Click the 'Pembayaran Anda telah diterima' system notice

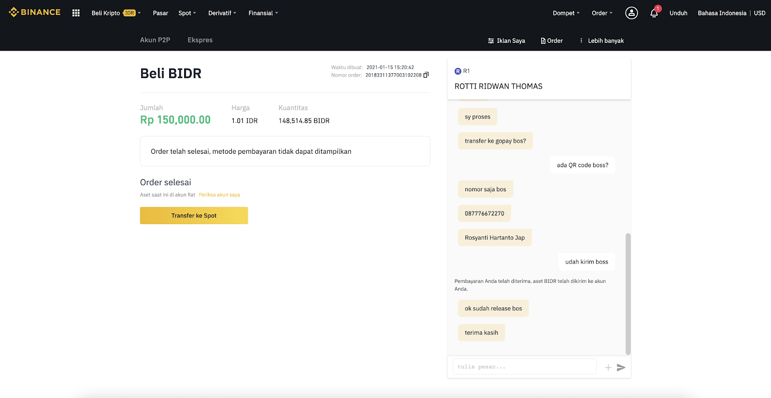530,285
